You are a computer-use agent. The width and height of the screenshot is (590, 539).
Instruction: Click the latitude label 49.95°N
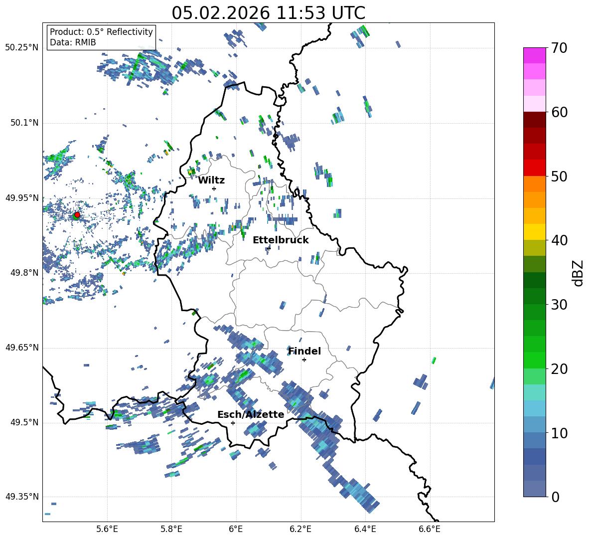point(22,197)
